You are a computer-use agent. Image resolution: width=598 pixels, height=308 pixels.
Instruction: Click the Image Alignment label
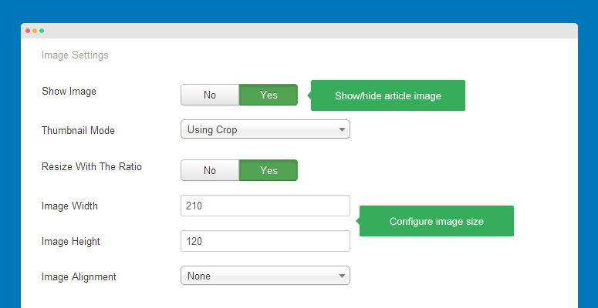(x=79, y=276)
